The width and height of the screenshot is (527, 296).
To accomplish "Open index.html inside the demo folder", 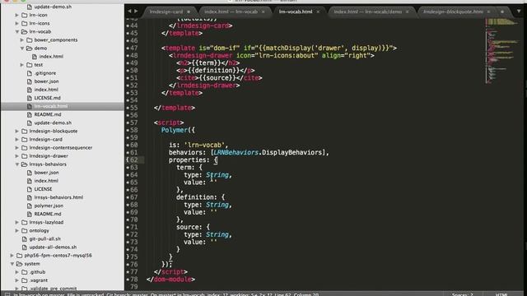I will click(x=51, y=57).
